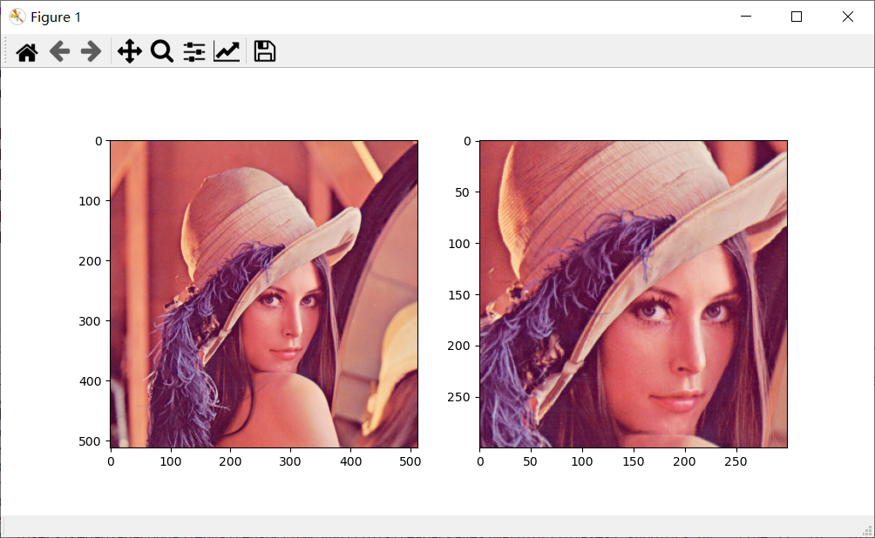This screenshot has height=538, width=875.
Task: Click the left 512-pixel Lena image
Action: pos(264,293)
